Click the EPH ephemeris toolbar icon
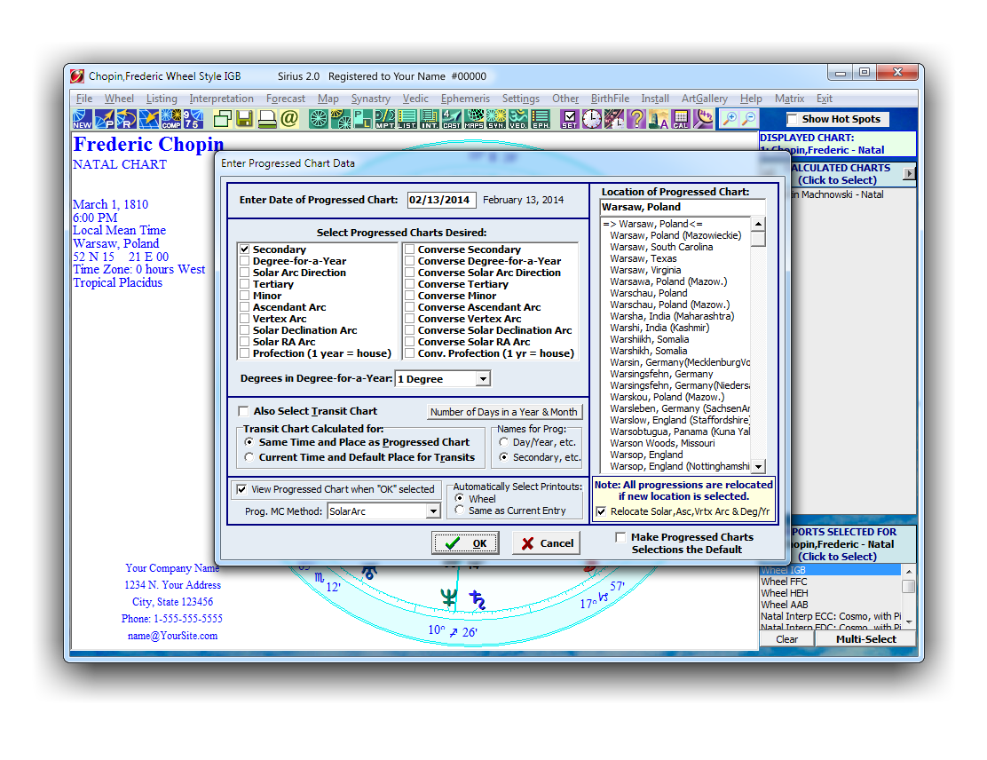Screen dimensions: 987x760 541,118
